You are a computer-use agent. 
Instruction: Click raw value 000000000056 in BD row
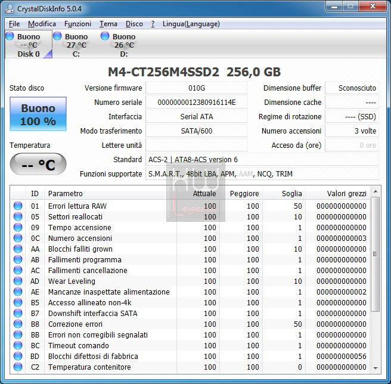(x=342, y=356)
